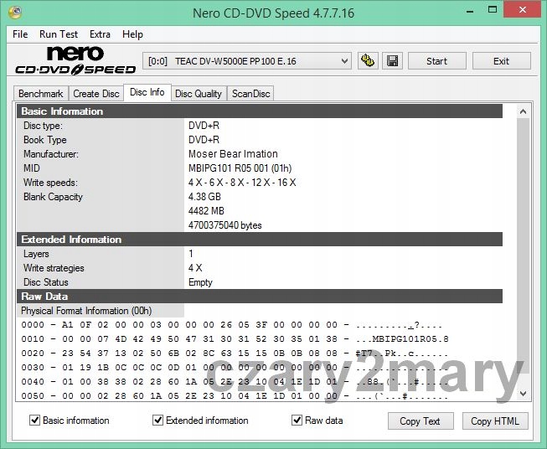Open the Create Disc tab
This screenshot has height=449, width=547.
click(x=95, y=94)
